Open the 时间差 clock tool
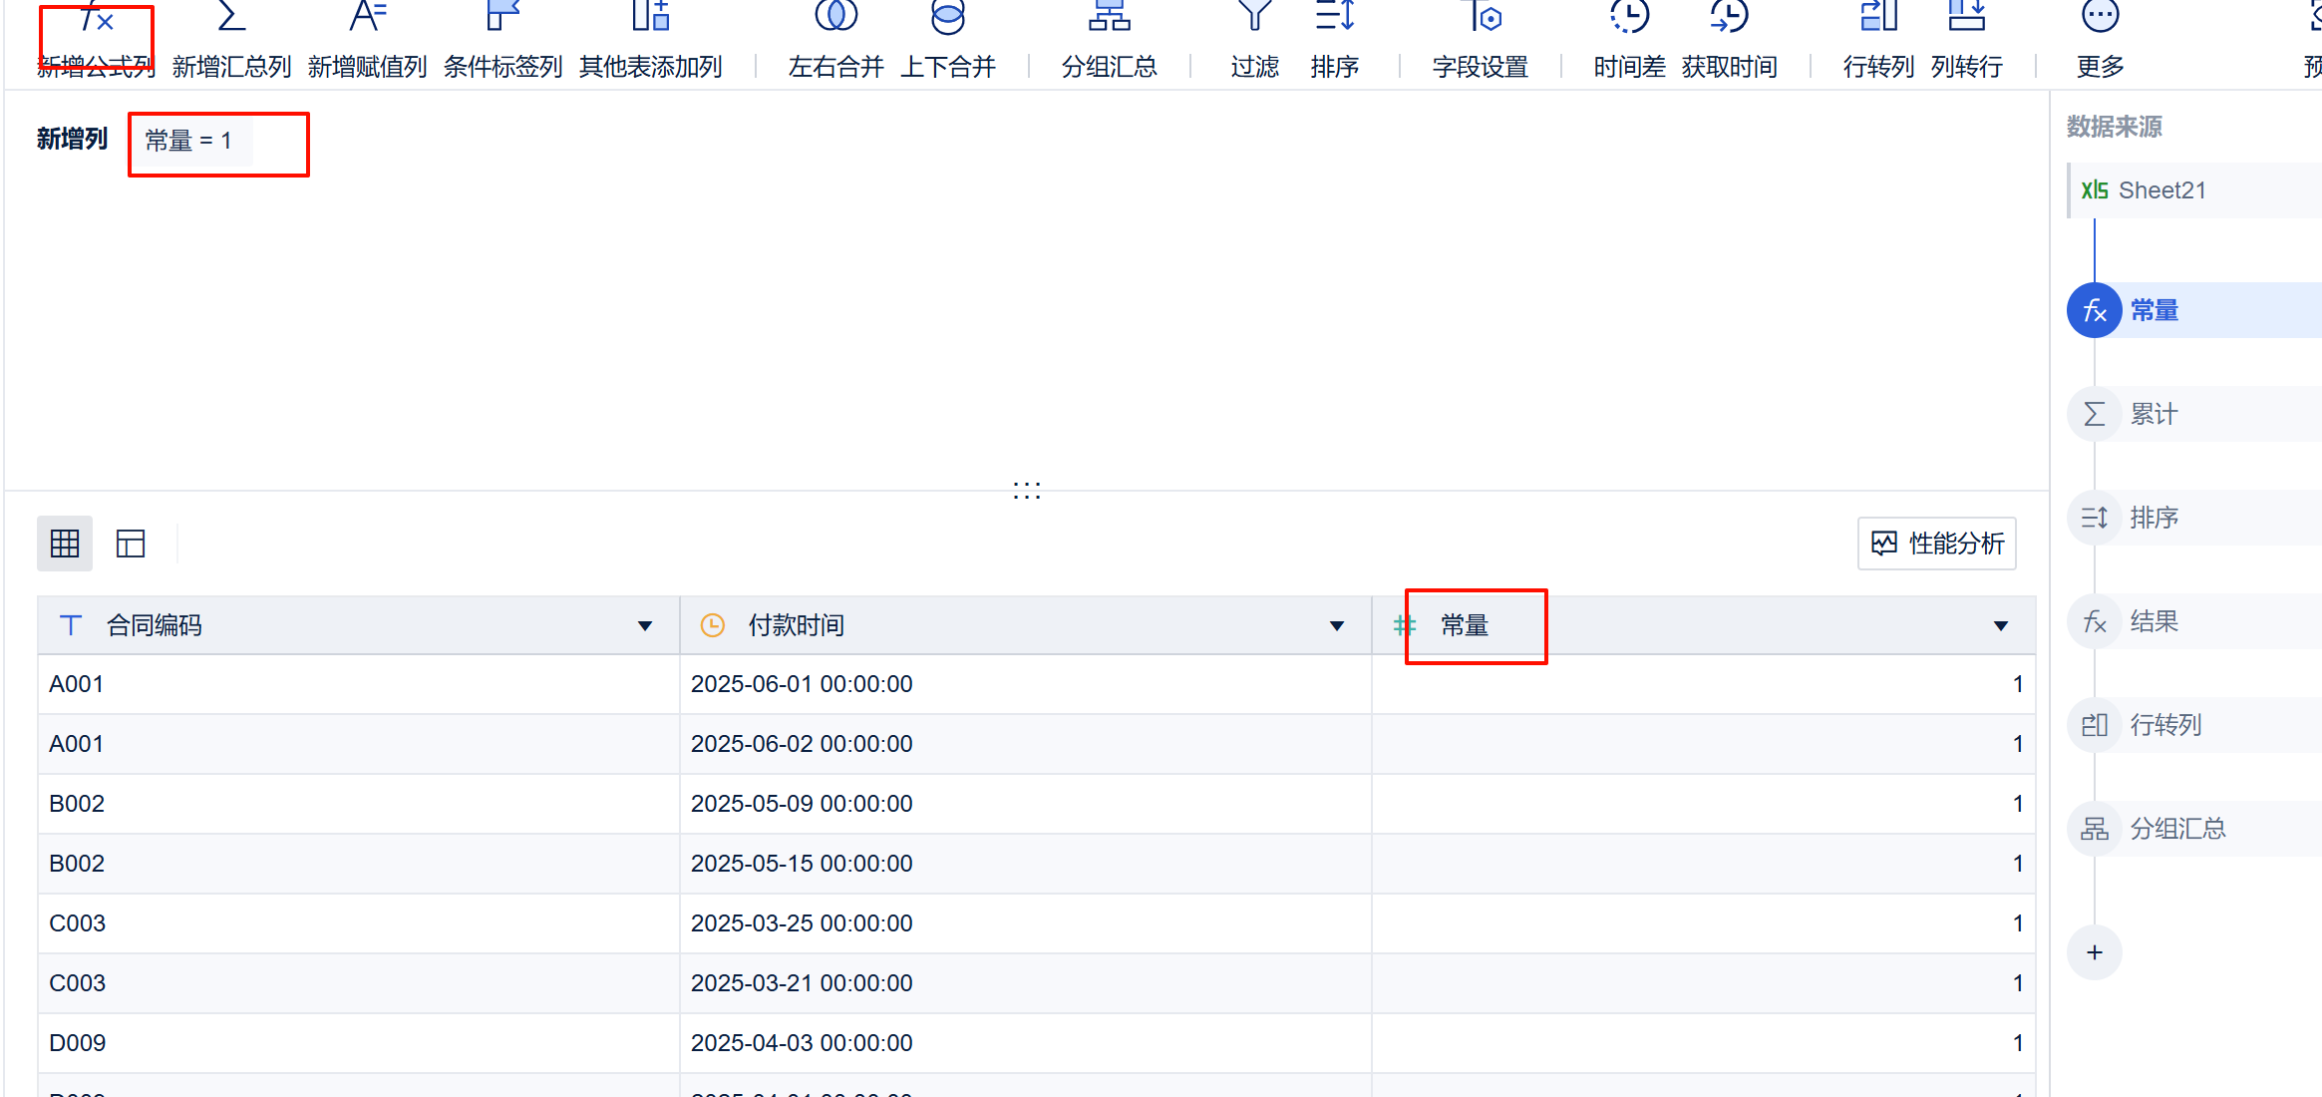This screenshot has width=2322, height=1097. [x=1629, y=40]
